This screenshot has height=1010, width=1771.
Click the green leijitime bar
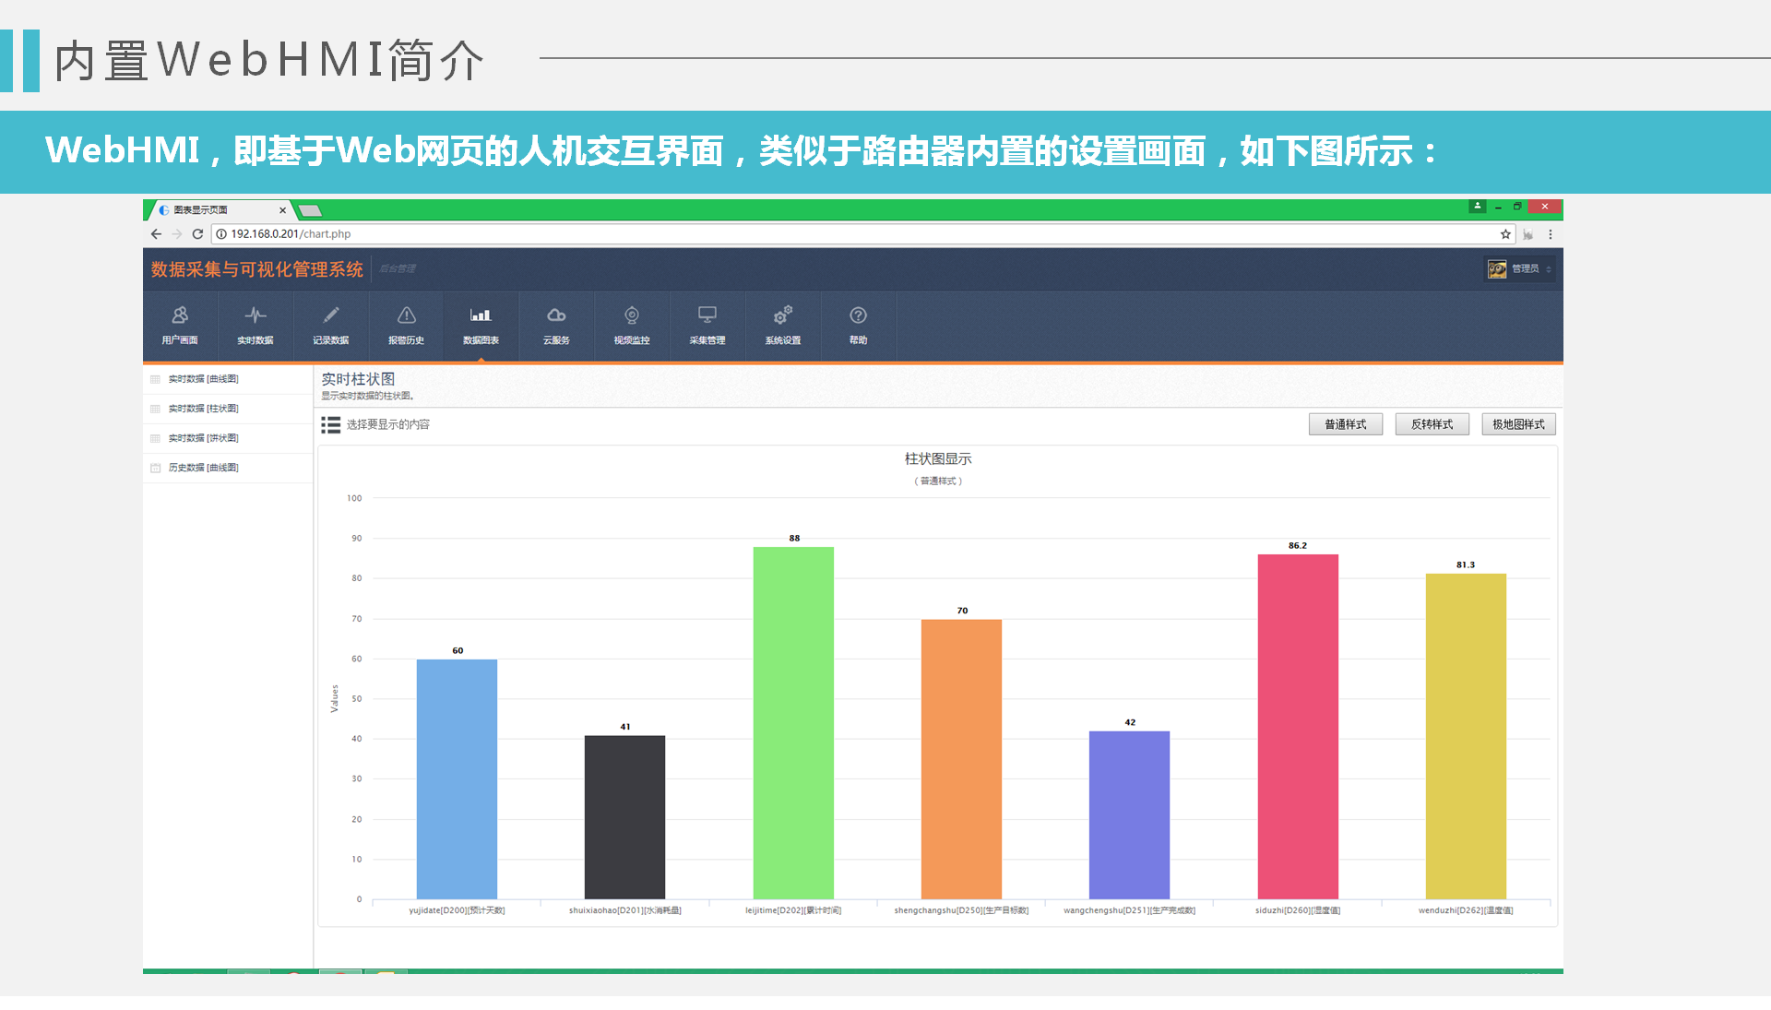(x=793, y=722)
